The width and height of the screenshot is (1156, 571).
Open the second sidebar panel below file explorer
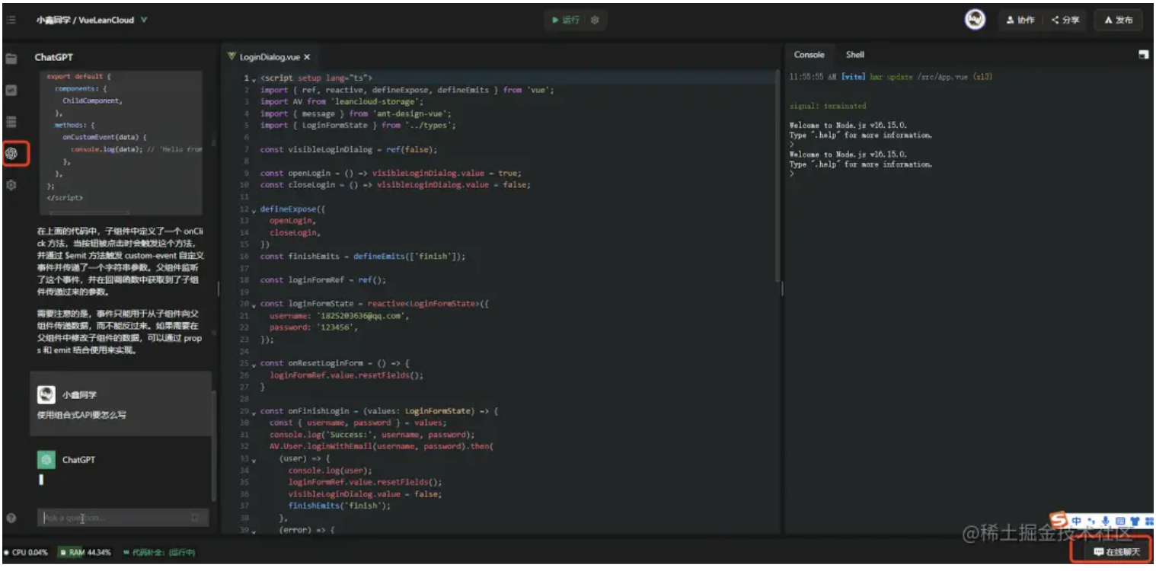(x=11, y=90)
